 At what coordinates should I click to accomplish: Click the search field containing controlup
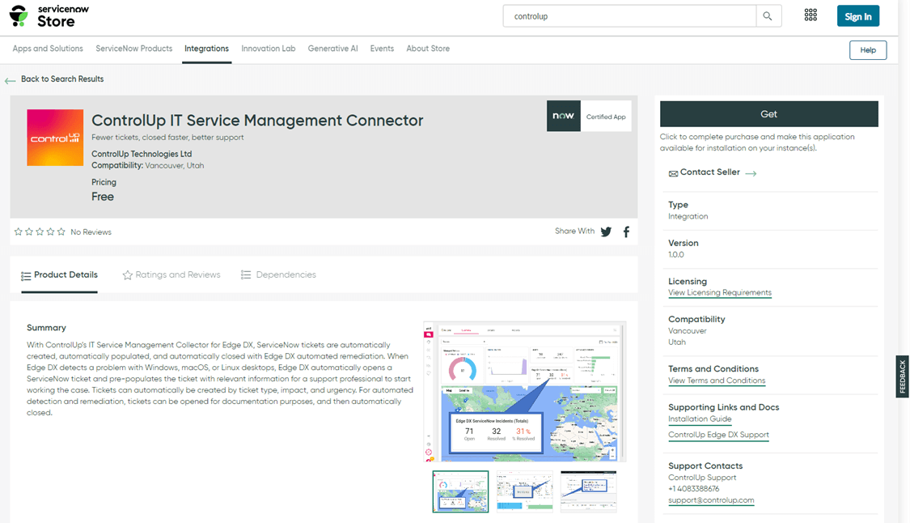pyautogui.click(x=629, y=16)
